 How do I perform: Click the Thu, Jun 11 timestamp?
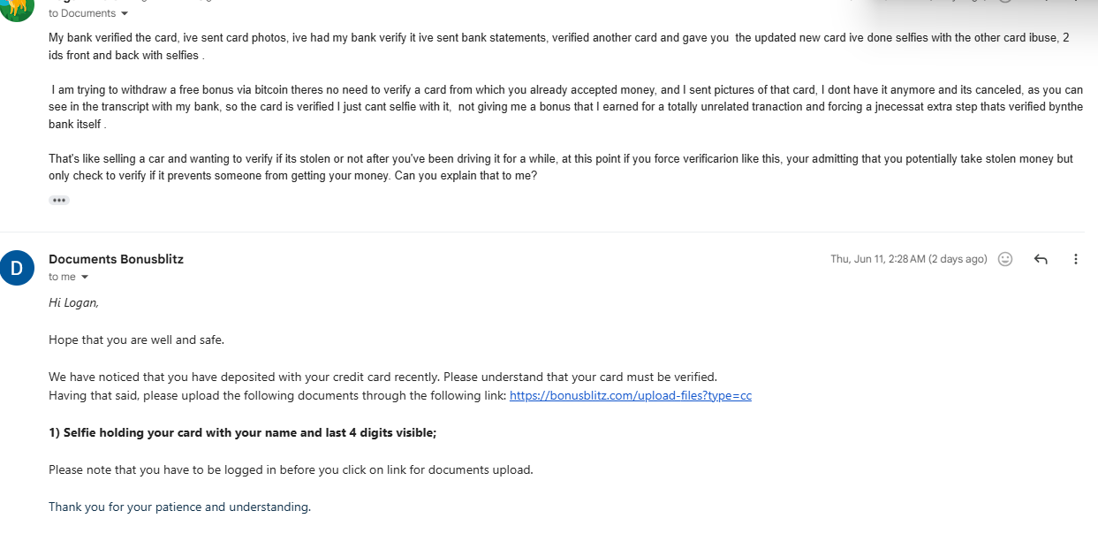pyautogui.click(x=909, y=259)
